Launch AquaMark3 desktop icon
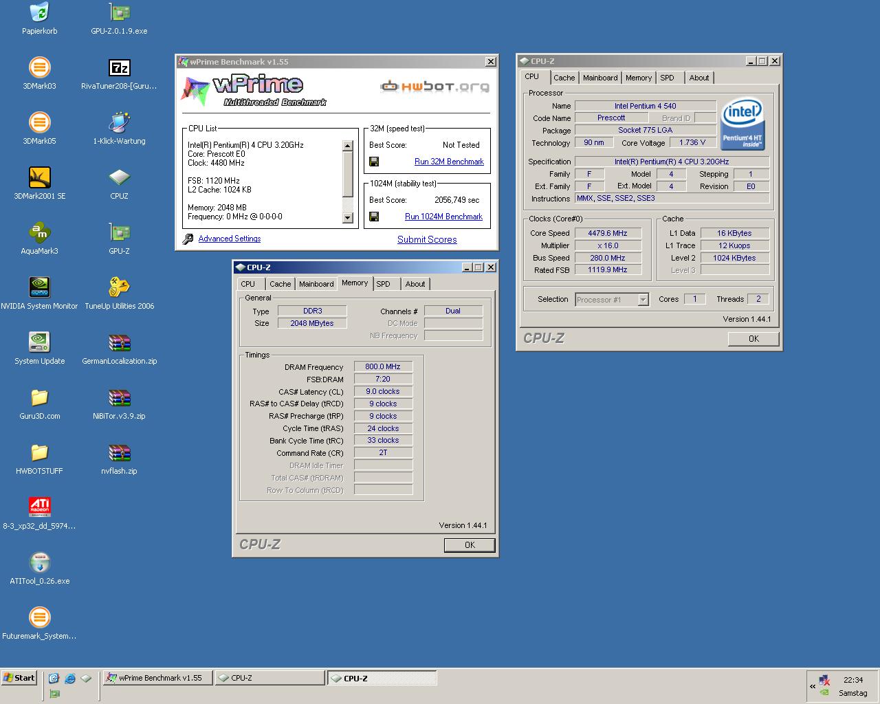Screen dimensions: 880x704 (39, 232)
